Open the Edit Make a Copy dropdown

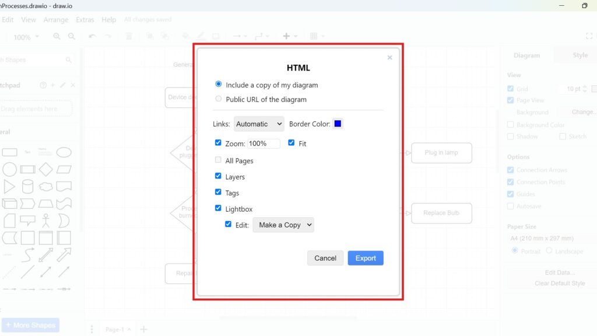tap(283, 225)
